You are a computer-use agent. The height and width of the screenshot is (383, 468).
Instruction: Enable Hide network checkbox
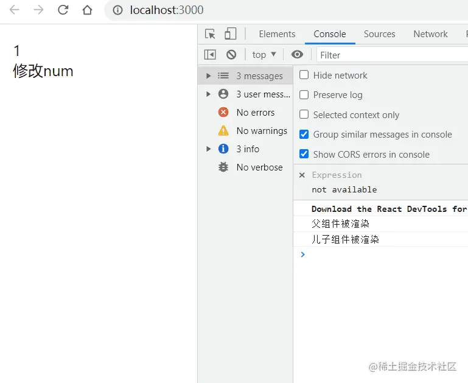304,75
